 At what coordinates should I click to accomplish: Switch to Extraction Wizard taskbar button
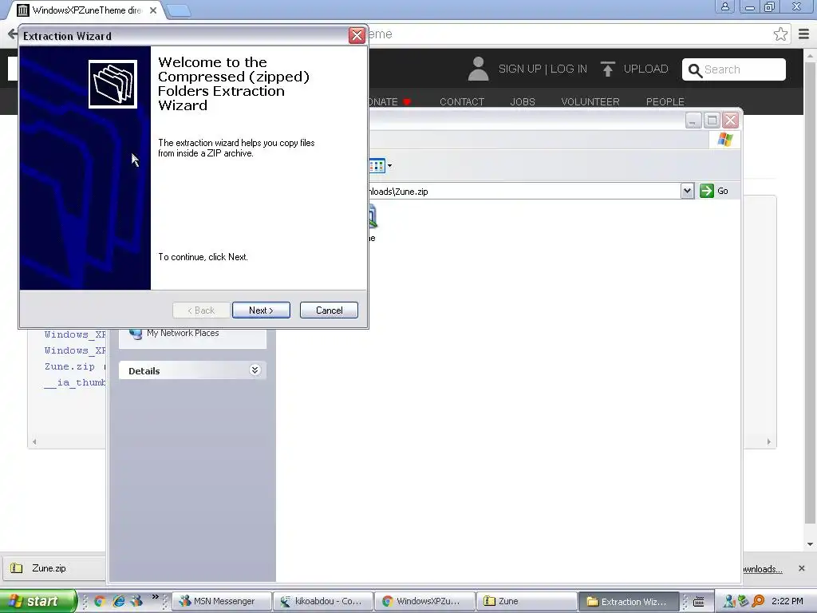pyautogui.click(x=629, y=601)
